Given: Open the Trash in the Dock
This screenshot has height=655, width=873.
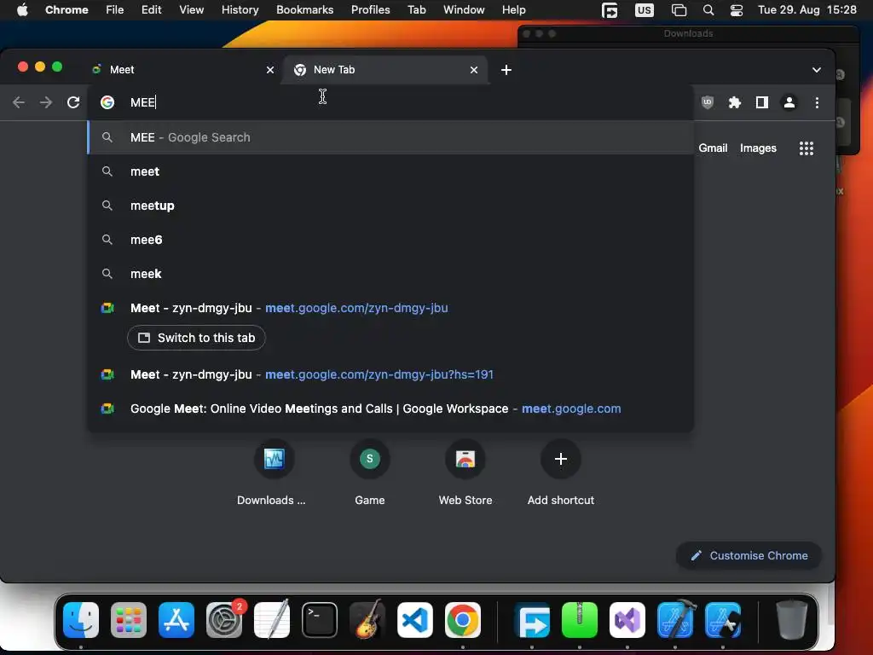Looking at the screenshot, I should click(792, 620).
